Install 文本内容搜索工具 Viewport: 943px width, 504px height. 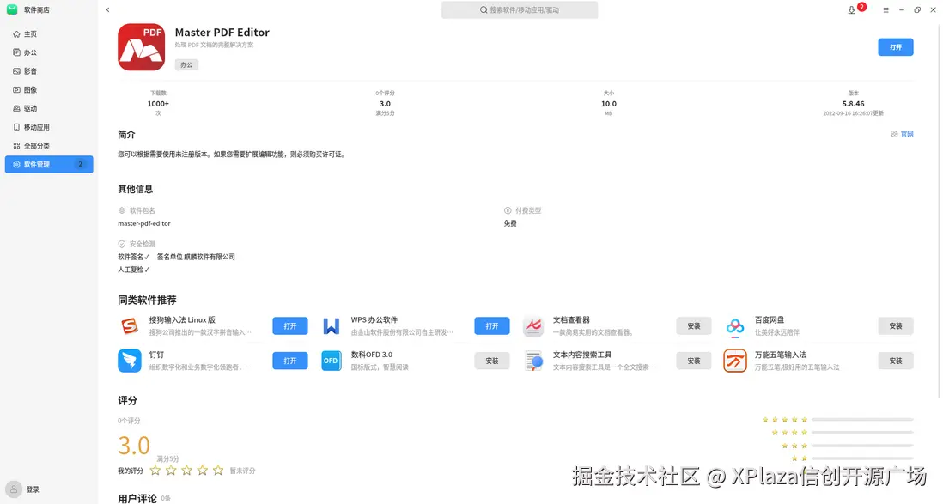(x=694, y=361)
